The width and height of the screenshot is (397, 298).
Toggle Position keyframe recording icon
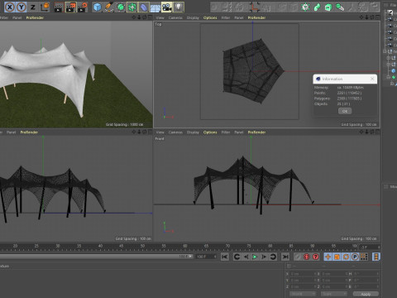[x=328, y=257]
